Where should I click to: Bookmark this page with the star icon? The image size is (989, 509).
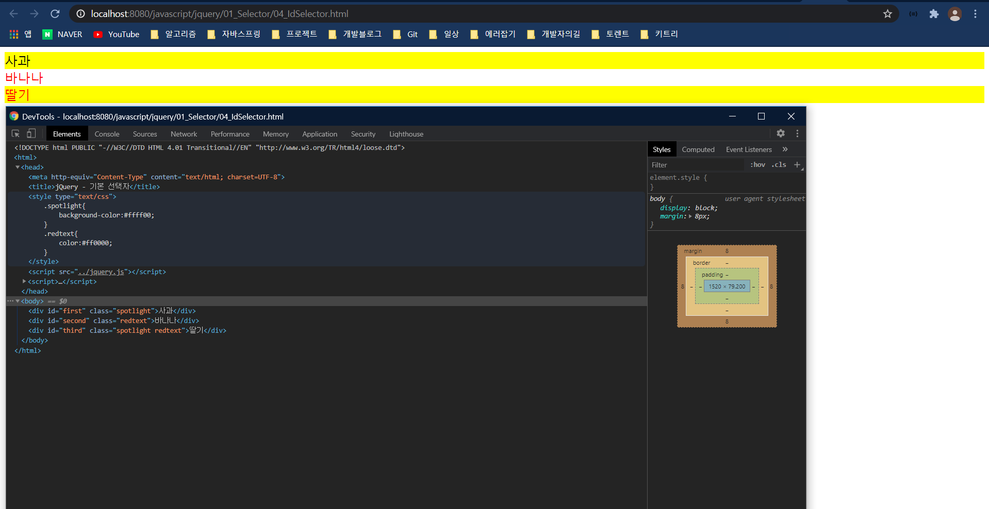click(x=887, y=14)
